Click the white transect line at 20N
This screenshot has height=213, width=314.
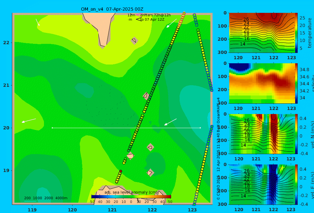pos(126,128)
